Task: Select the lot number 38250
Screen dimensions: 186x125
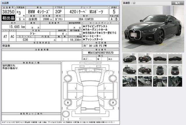Action: click(8, 12)
